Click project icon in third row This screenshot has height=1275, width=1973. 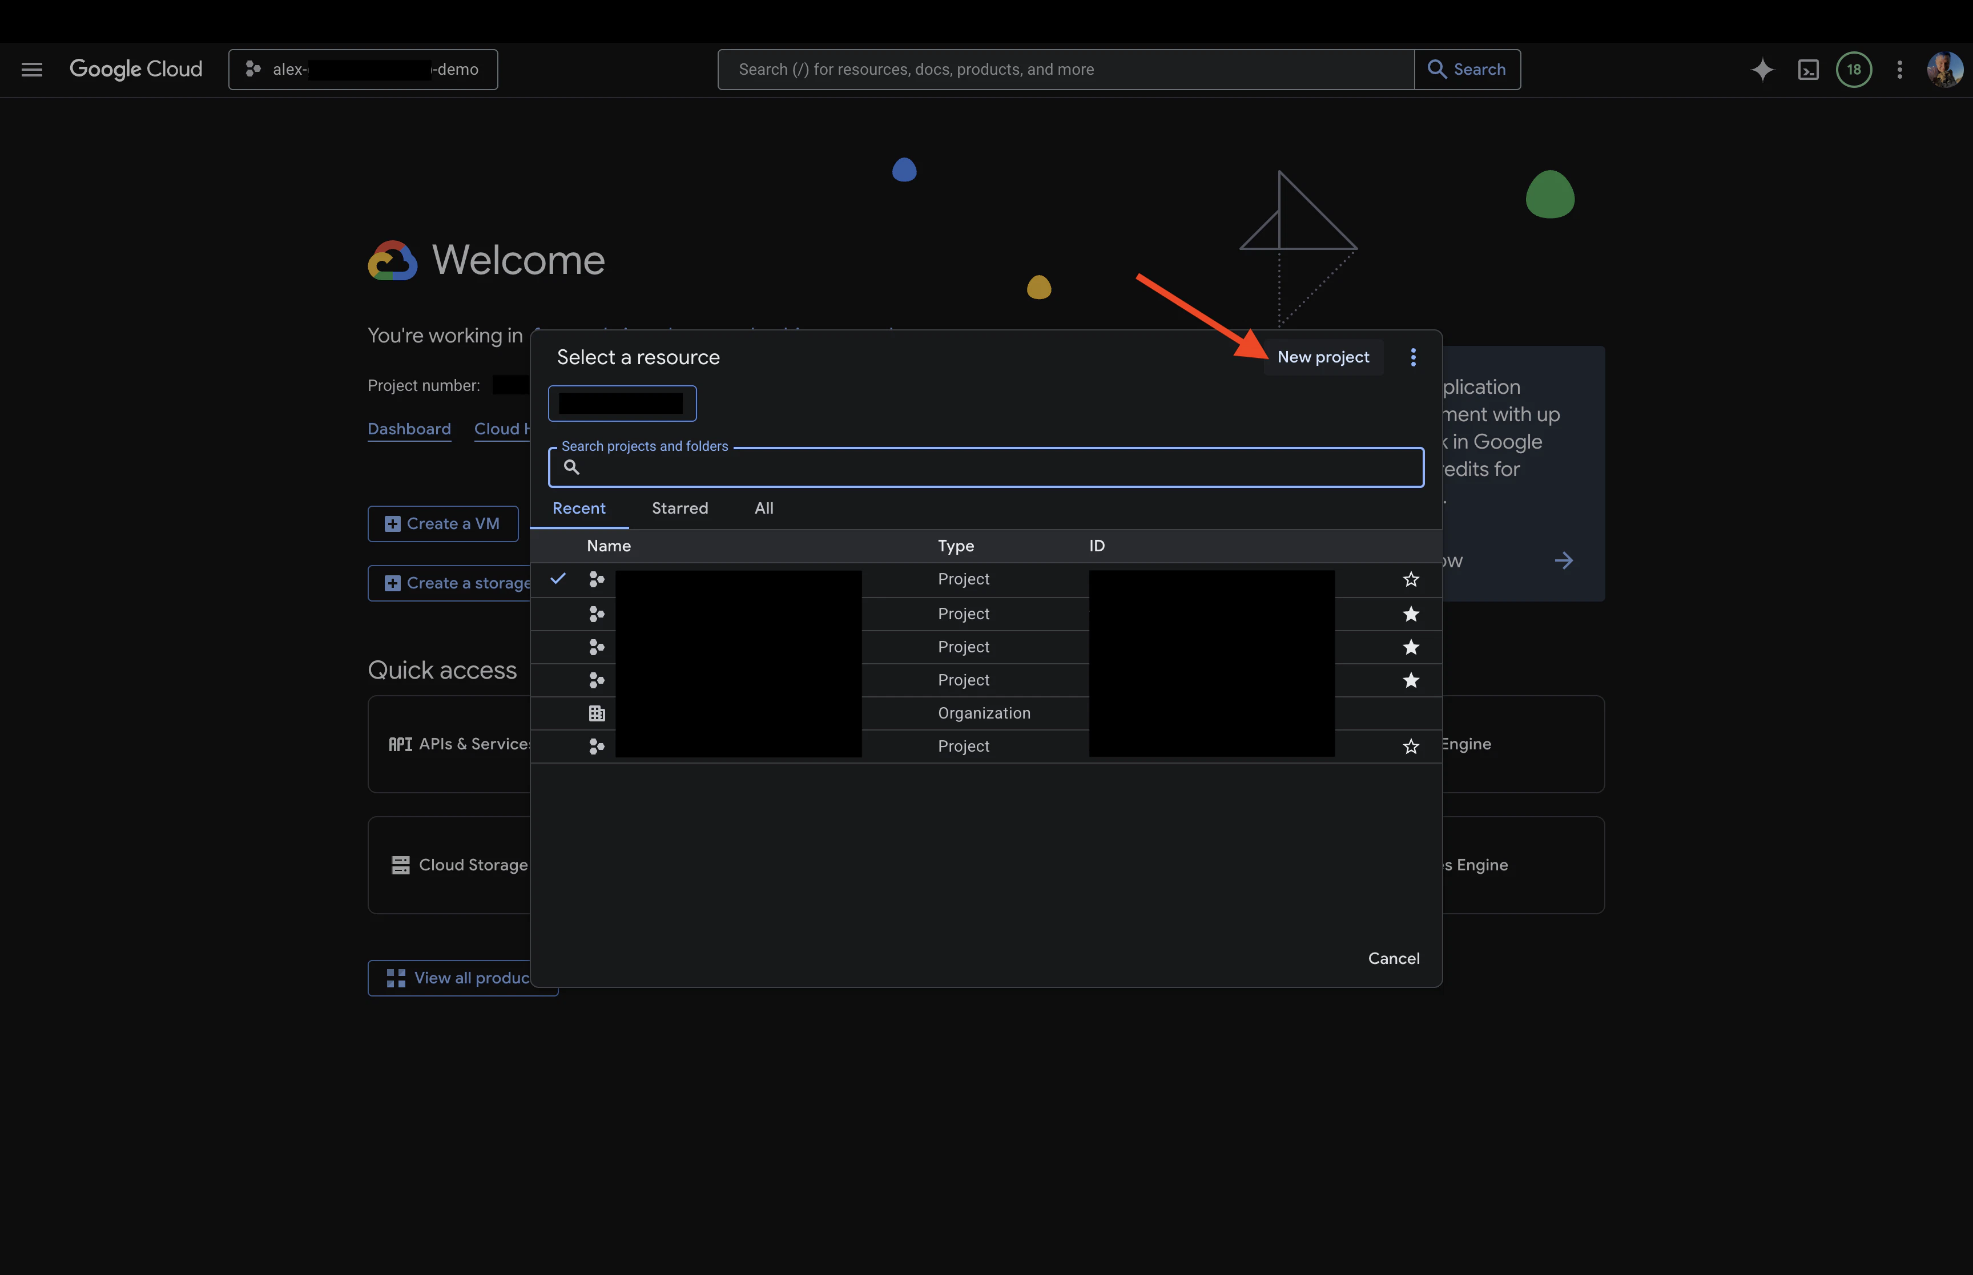coord(596,647)
